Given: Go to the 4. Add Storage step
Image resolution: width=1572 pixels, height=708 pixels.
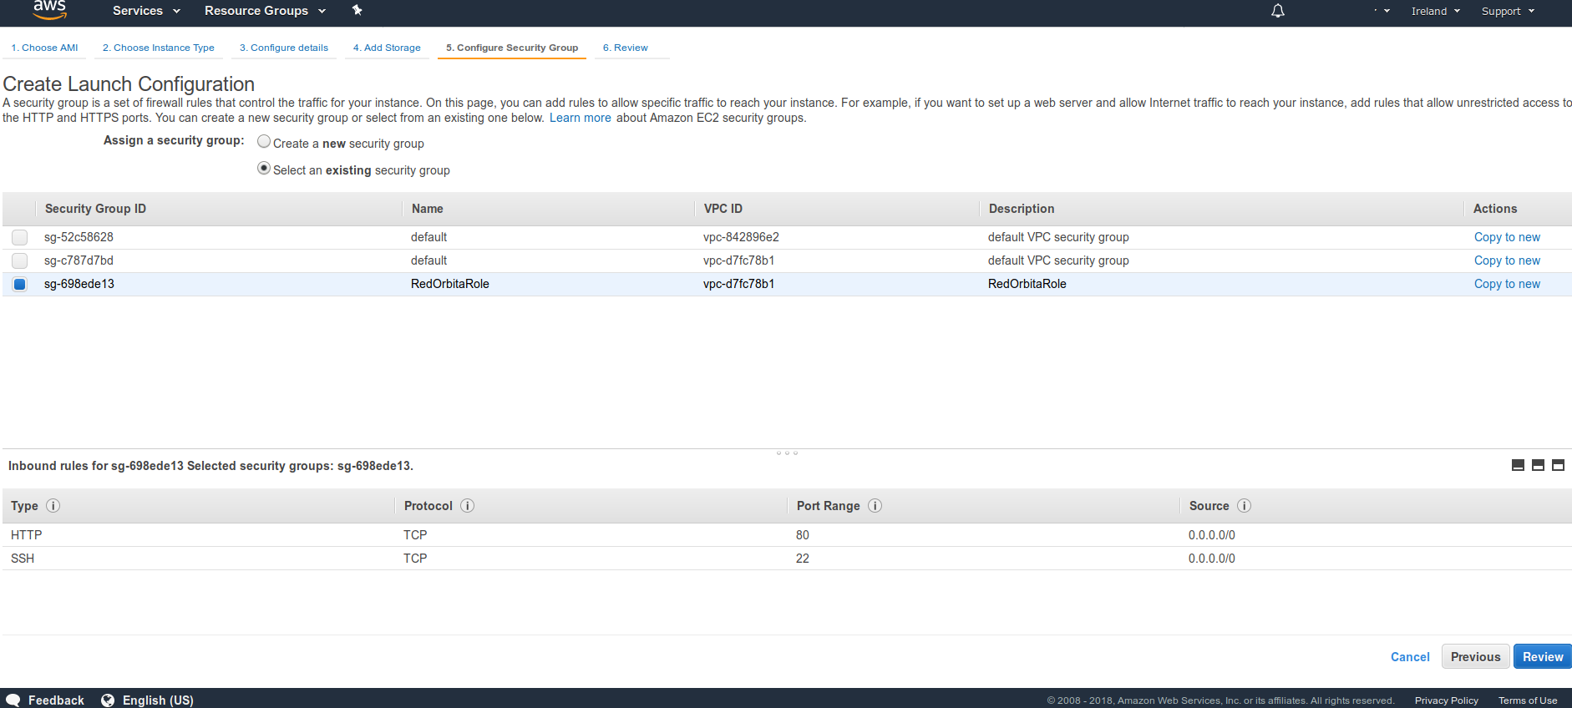Looking at the screenshot, I should click(387, 48).
